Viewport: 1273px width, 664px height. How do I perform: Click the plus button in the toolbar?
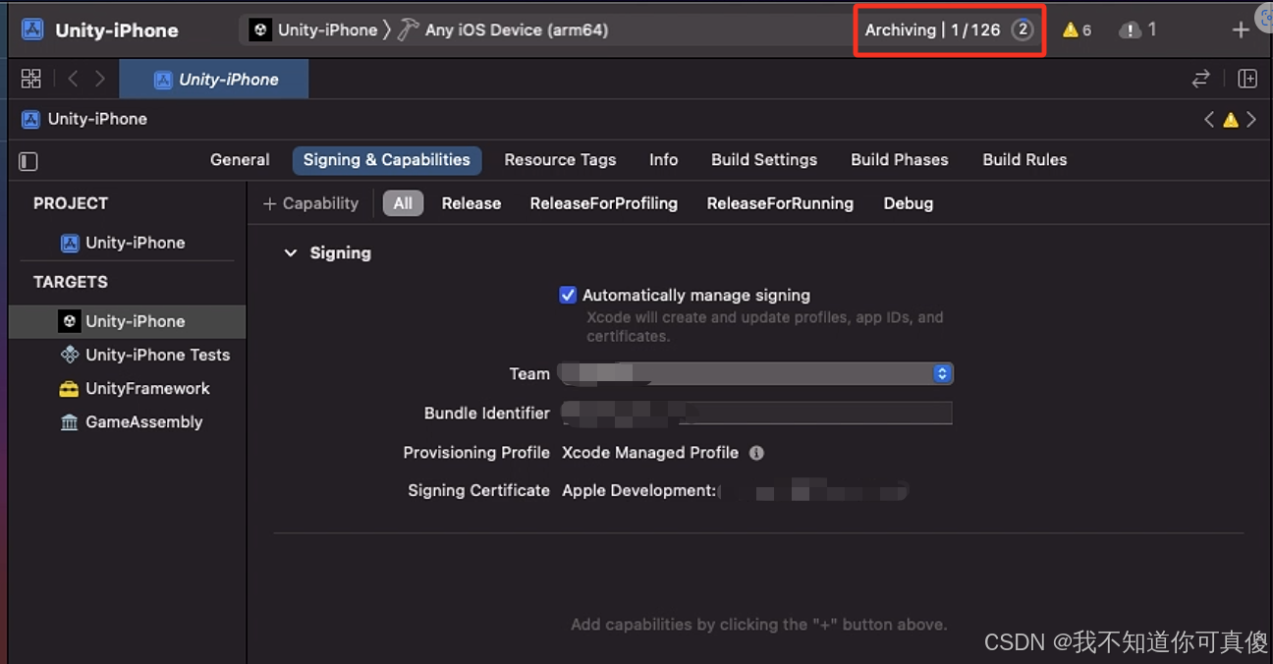[1241, 29]
